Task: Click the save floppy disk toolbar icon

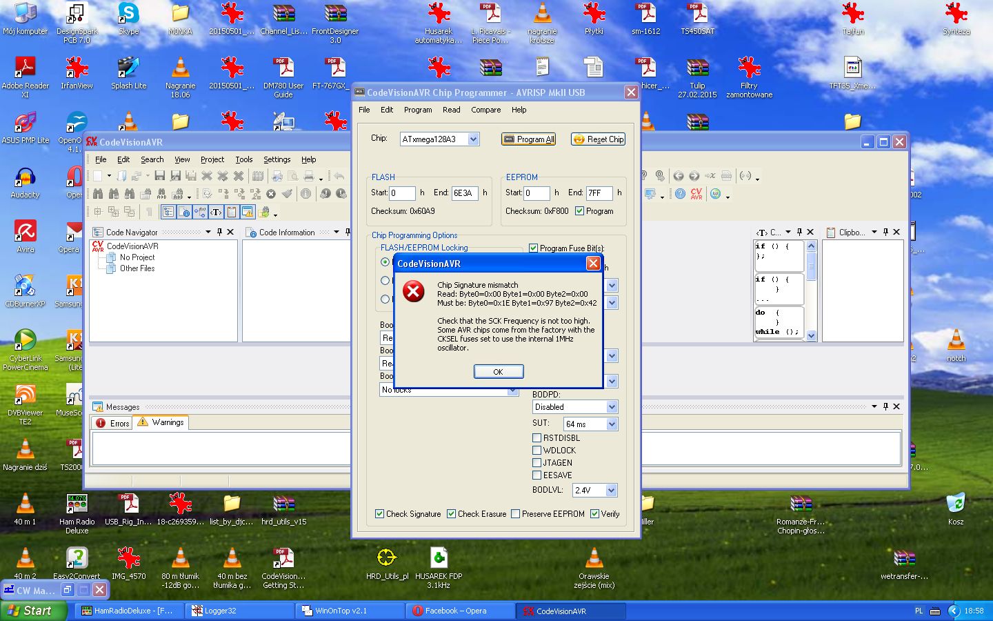Action: pos(160,176)
